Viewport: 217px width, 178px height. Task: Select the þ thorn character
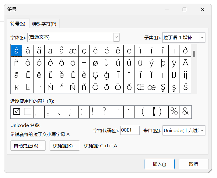(163, 63)
